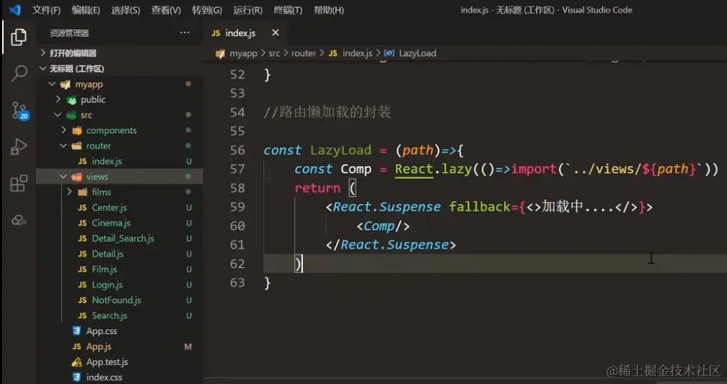Open the Run and Debug view
Image resolution: width=727 pixels, height=384 pixels.
pyautogui.click(x=19, y=147)
